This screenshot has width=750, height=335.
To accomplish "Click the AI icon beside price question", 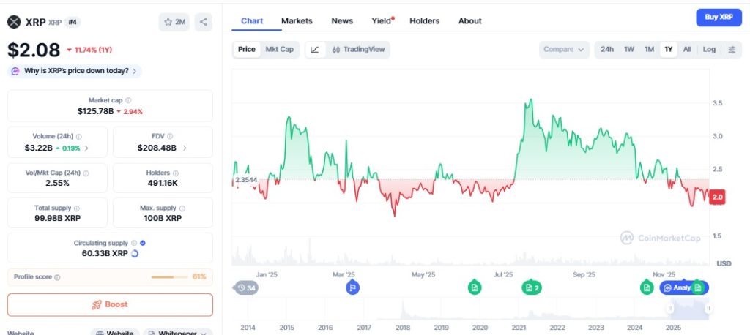I will click(x=15, y=71).
